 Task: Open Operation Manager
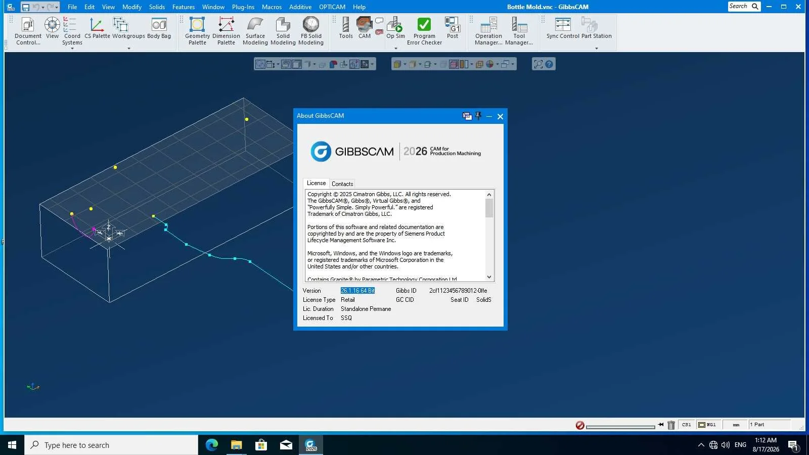(488, 31)
